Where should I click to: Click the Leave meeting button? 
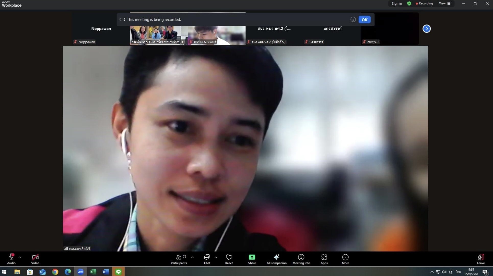click(x=480, y=259)
